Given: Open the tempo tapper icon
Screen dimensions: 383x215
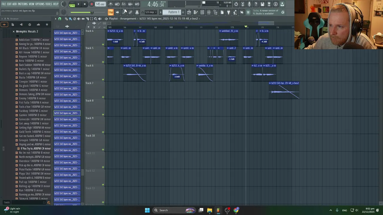Looking at the screenshot, I should click(x=235, y=12).
